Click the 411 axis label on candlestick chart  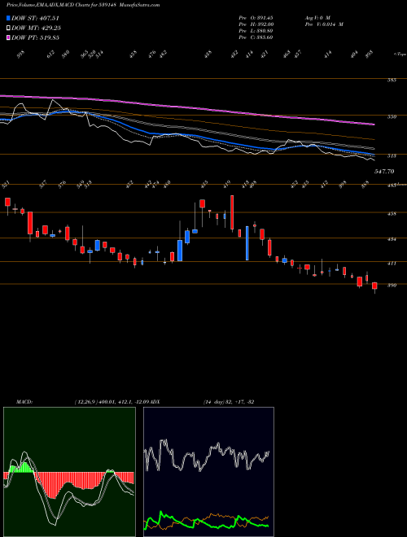pyautogui.click(x=392, y=264)
